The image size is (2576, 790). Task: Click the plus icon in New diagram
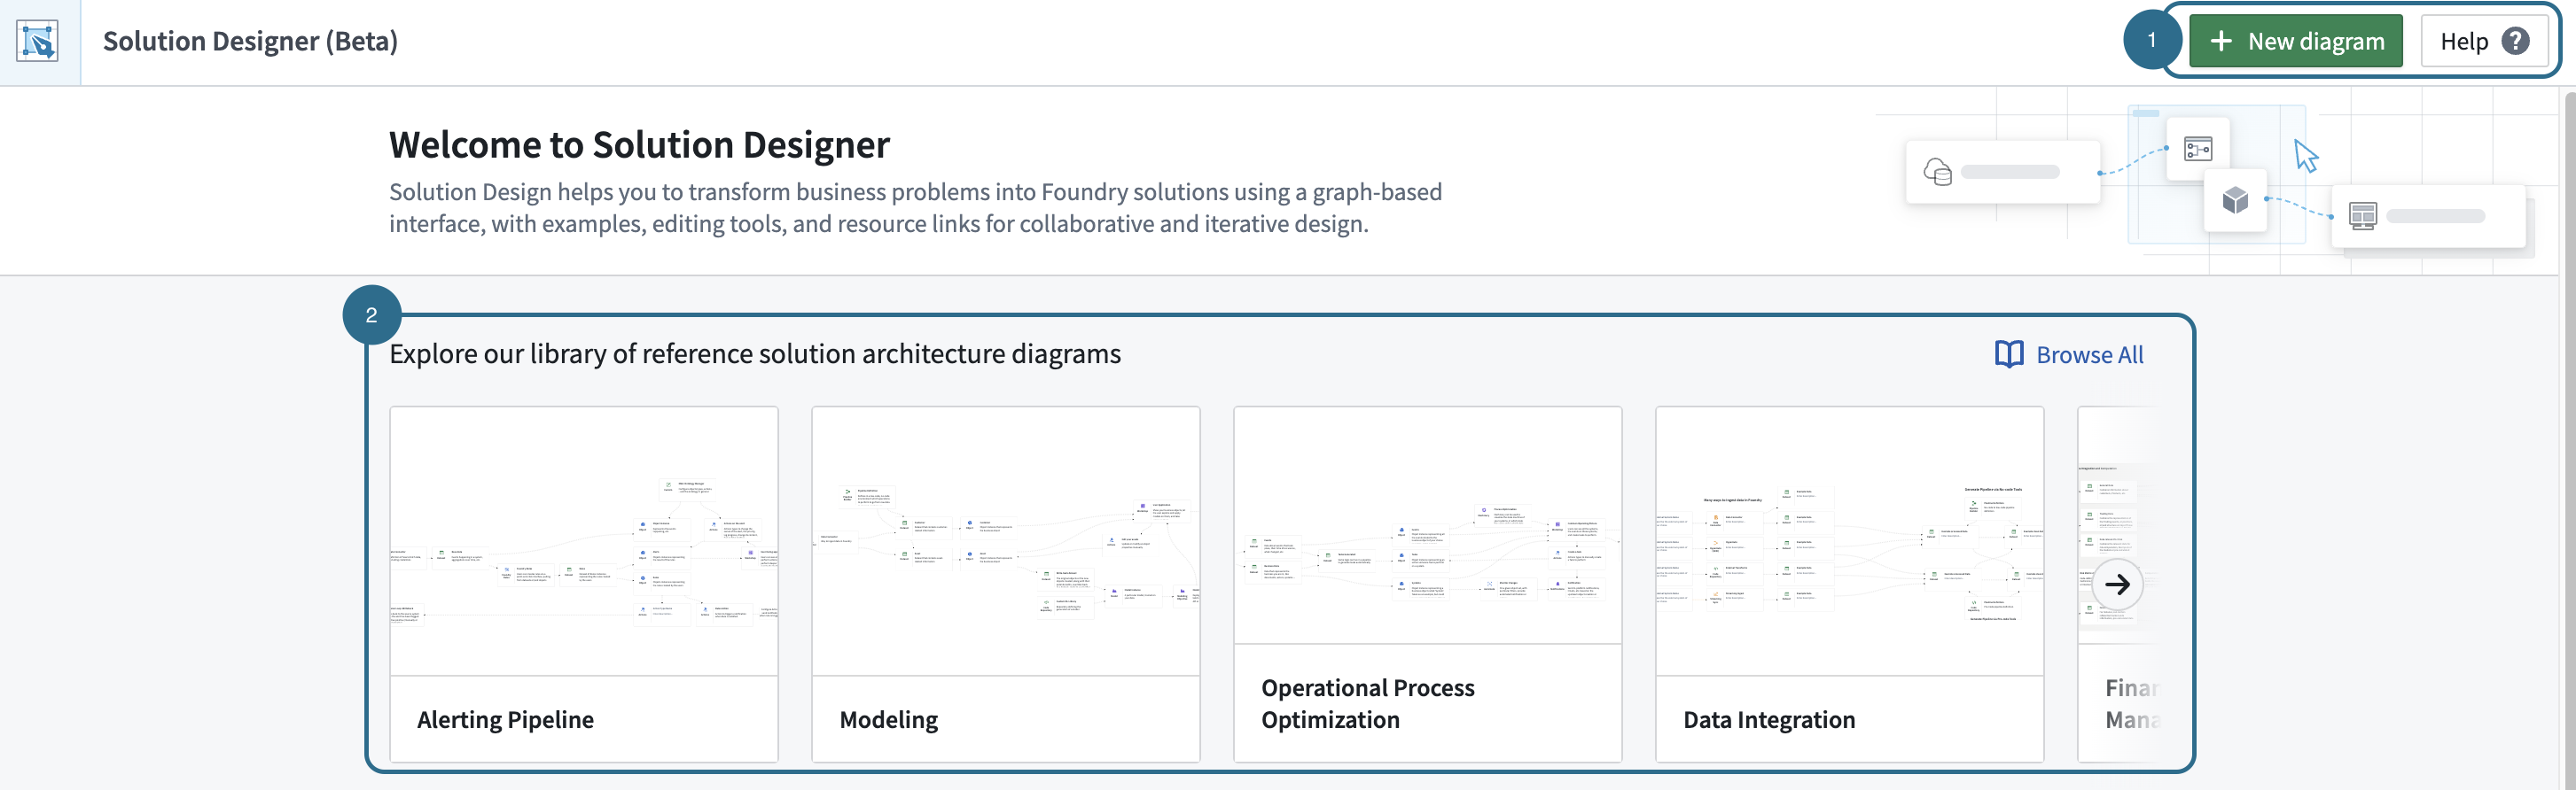[x=2221, y=41]
